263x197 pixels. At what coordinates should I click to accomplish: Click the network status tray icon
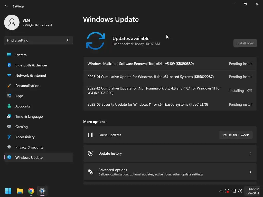coord(234,191)
